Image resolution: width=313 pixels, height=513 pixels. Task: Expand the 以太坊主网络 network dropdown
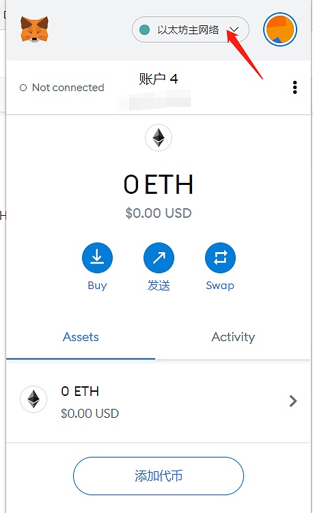191,29
